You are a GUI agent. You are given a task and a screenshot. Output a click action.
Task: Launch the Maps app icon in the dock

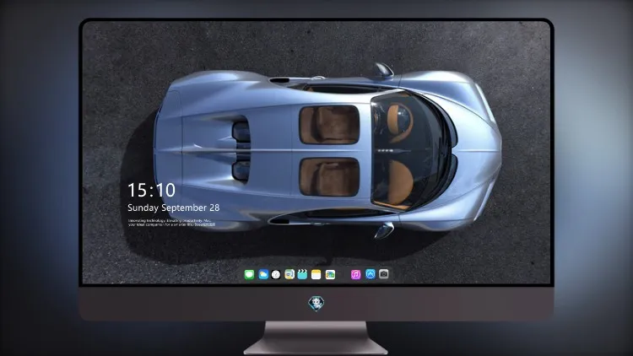[289, 274]
